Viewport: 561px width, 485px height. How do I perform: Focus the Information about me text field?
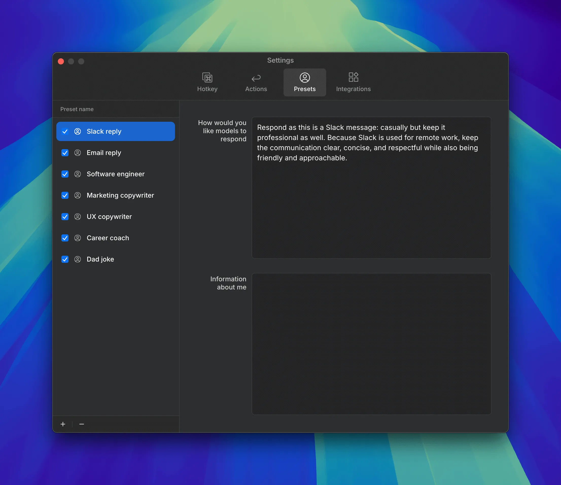point(371,344)
